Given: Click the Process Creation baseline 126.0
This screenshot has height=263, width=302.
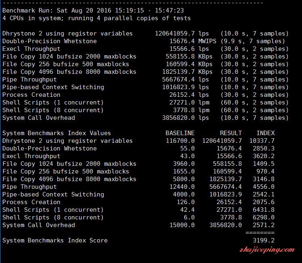Looking at the screenshot, I should coord(185,202).
